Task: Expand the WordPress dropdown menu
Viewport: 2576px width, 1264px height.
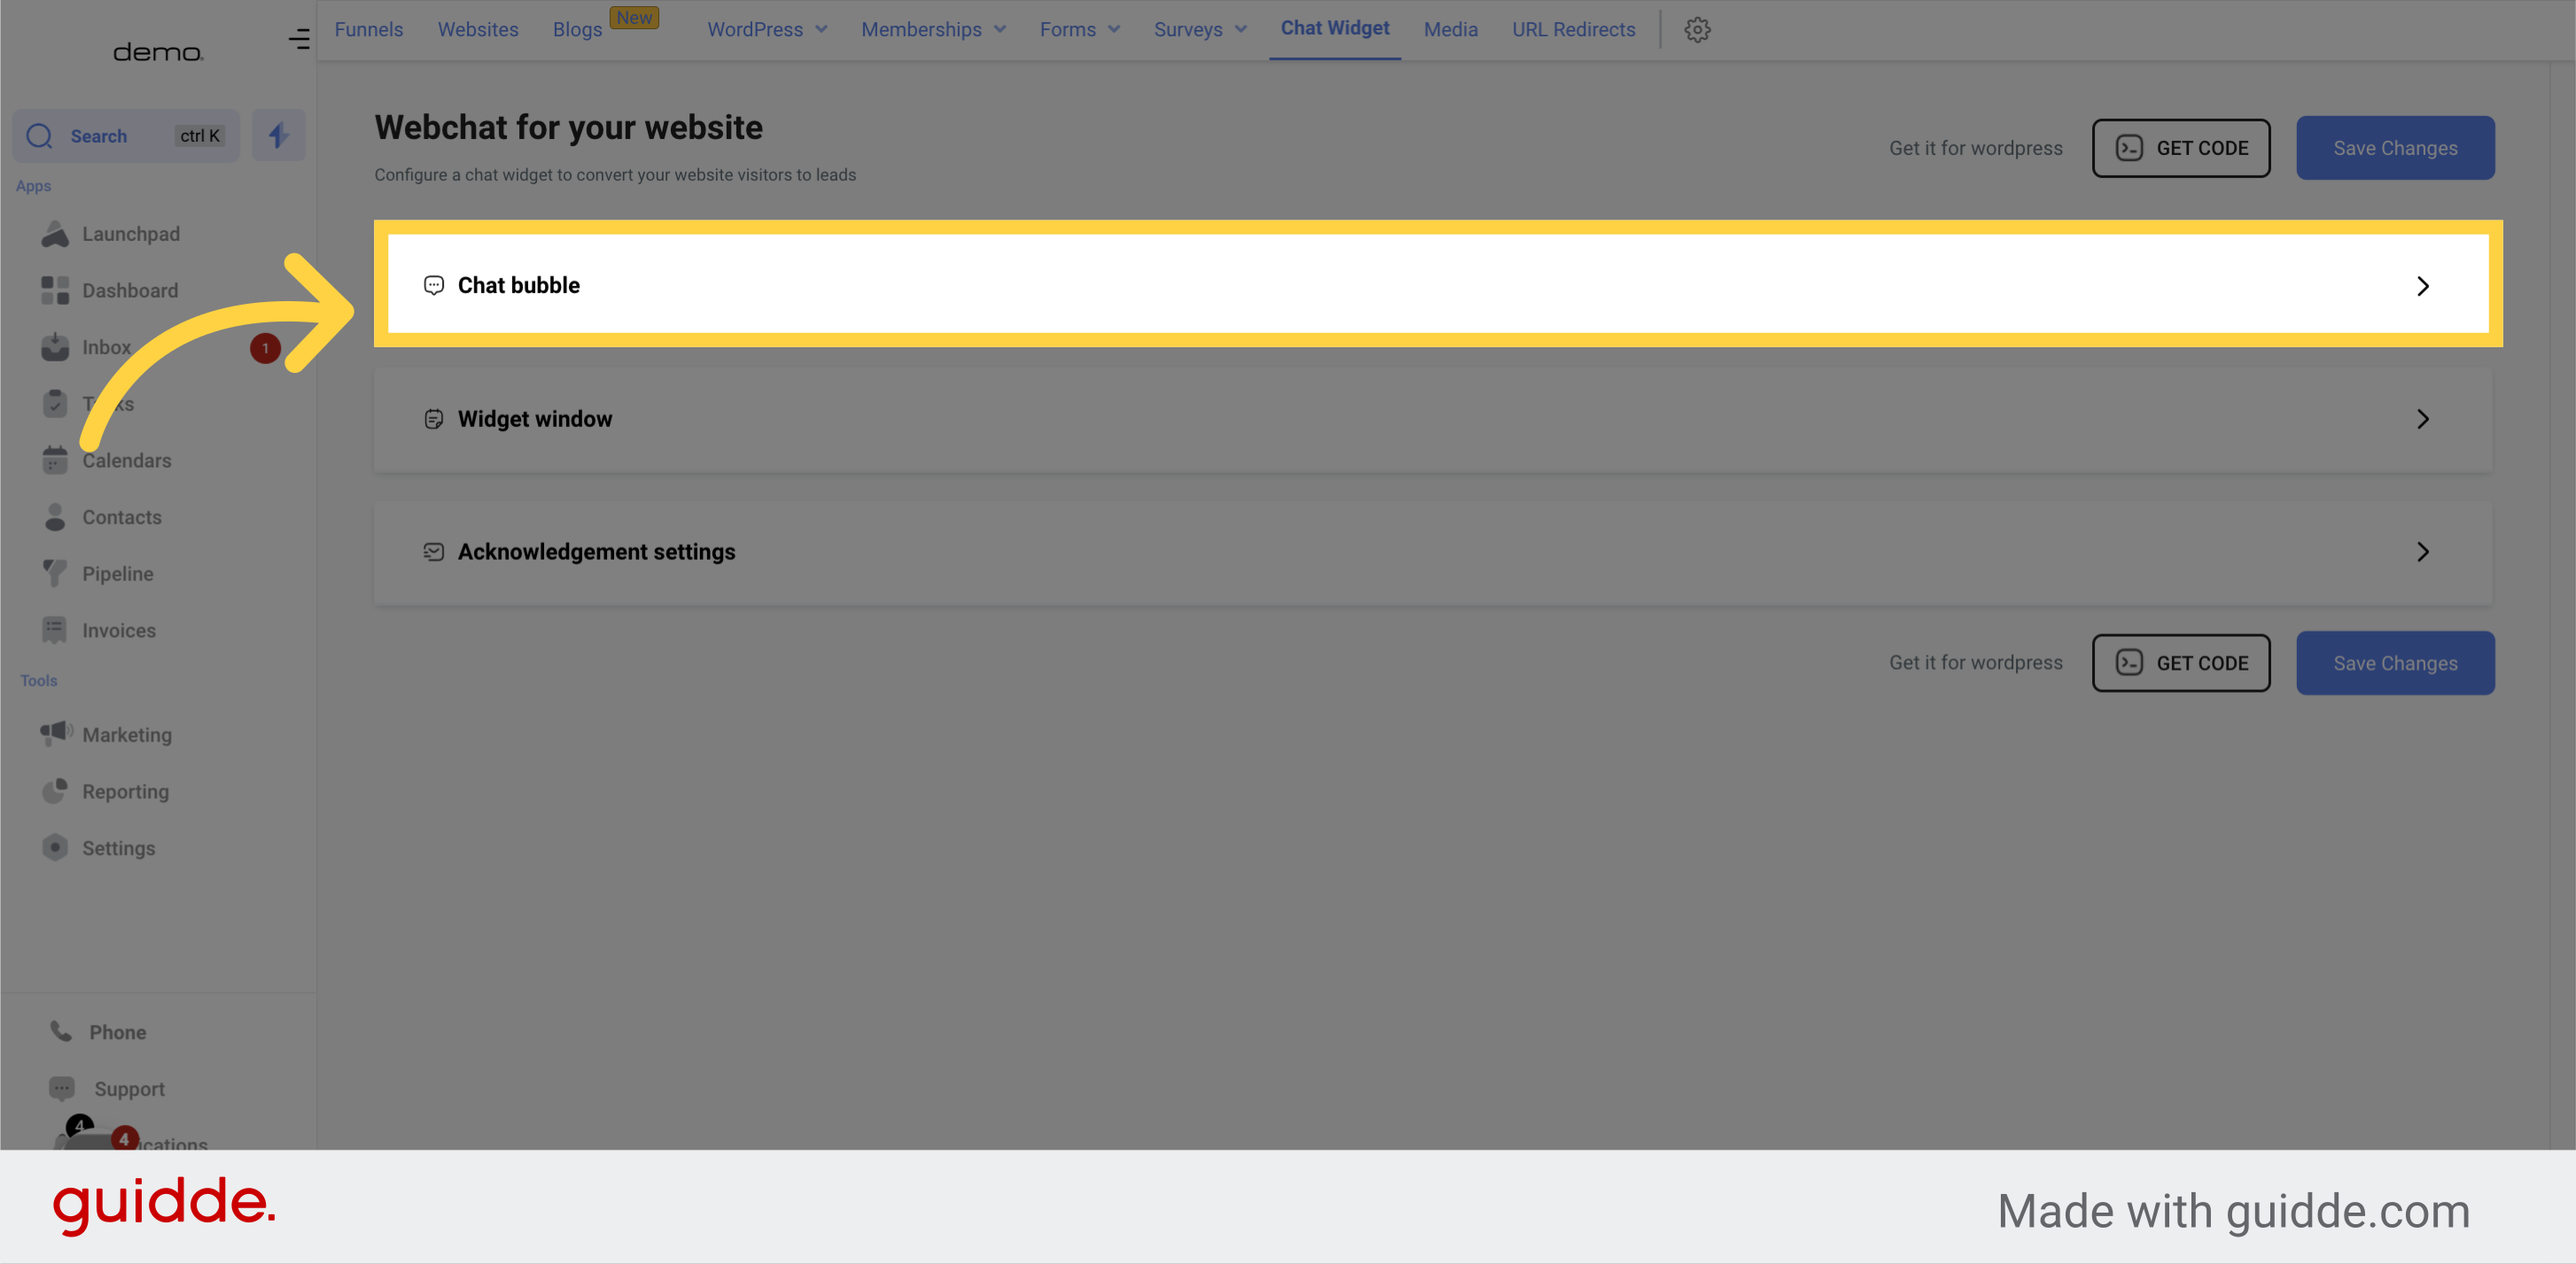Action: [766, 29]
